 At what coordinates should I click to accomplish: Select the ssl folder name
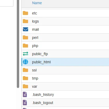click(x=34, y=70)
